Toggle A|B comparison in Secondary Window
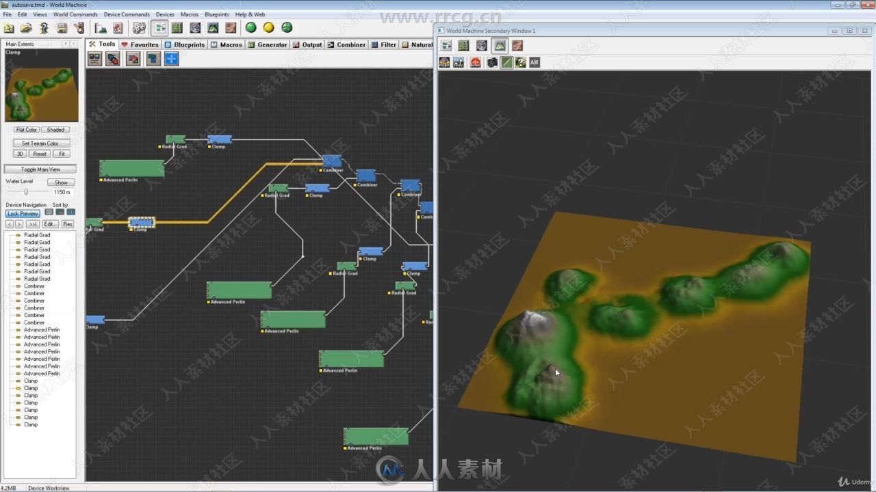 [534, 62]
